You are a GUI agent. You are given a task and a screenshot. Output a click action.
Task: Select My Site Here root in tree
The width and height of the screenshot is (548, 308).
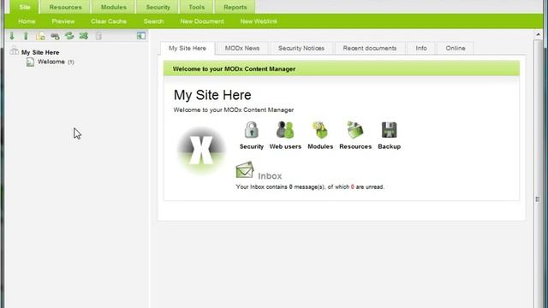40,52
